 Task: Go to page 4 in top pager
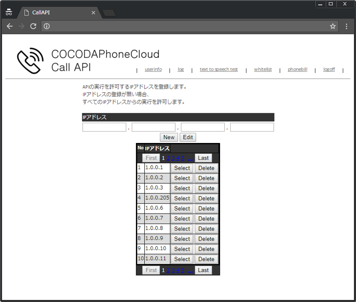178,158
